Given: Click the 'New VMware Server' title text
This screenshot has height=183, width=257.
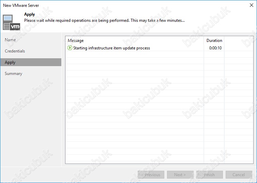Looking at the screenshot, I should click(21, 5).
